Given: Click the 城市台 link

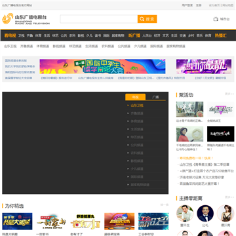Looking at the screenshot, I should [225, 19].
